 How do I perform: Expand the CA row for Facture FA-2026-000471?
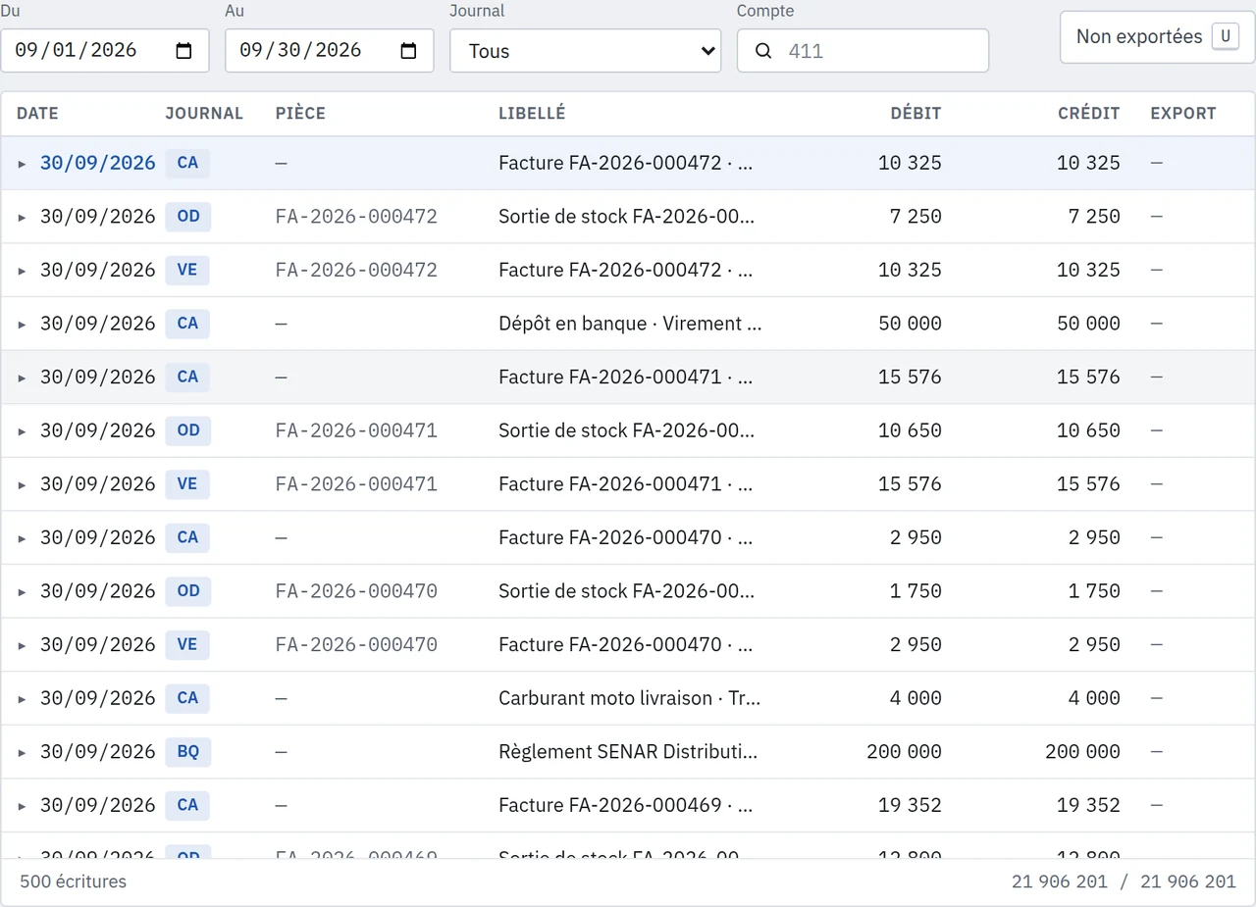point(23,378)
